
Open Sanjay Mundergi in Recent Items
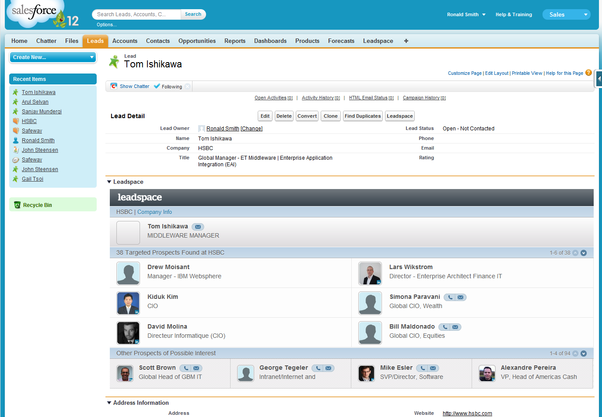click(x=42, y=112)
